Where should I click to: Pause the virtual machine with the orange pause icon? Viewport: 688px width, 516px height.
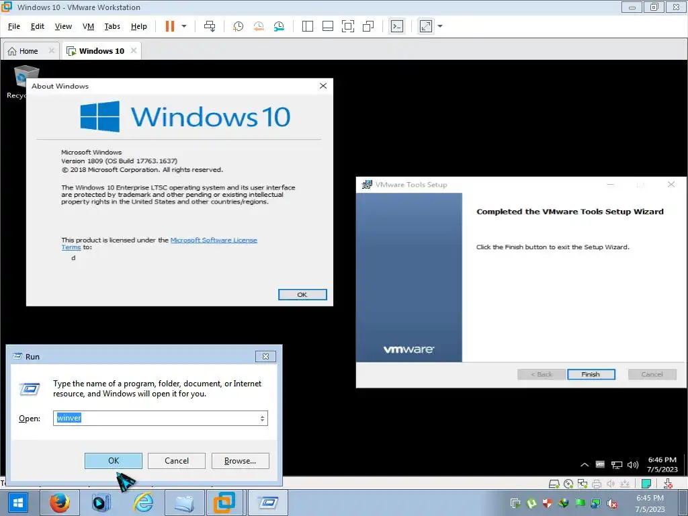[x=170, y=26]
